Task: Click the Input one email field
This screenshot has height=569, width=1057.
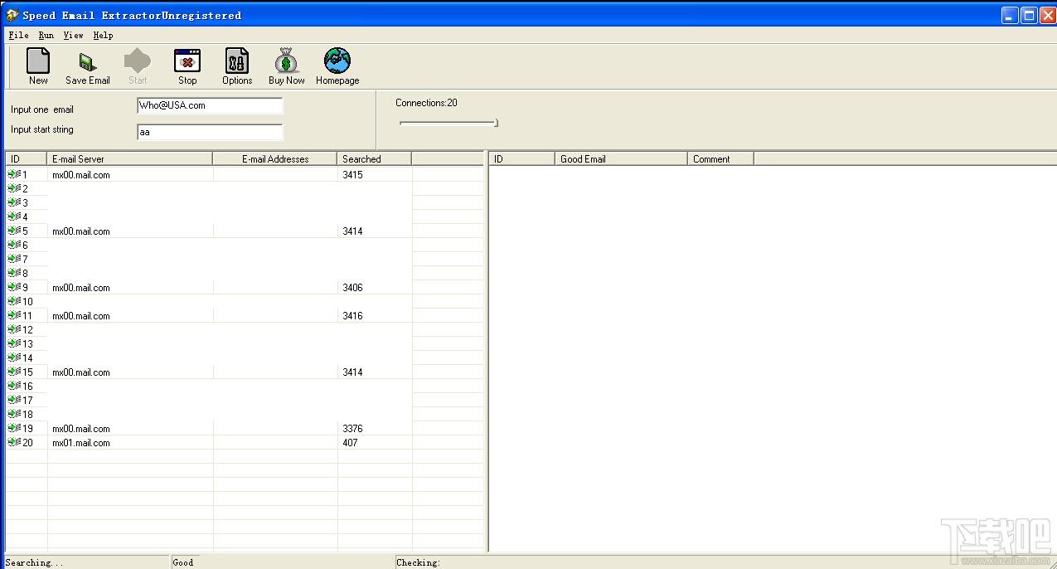Action: point(210,105)
